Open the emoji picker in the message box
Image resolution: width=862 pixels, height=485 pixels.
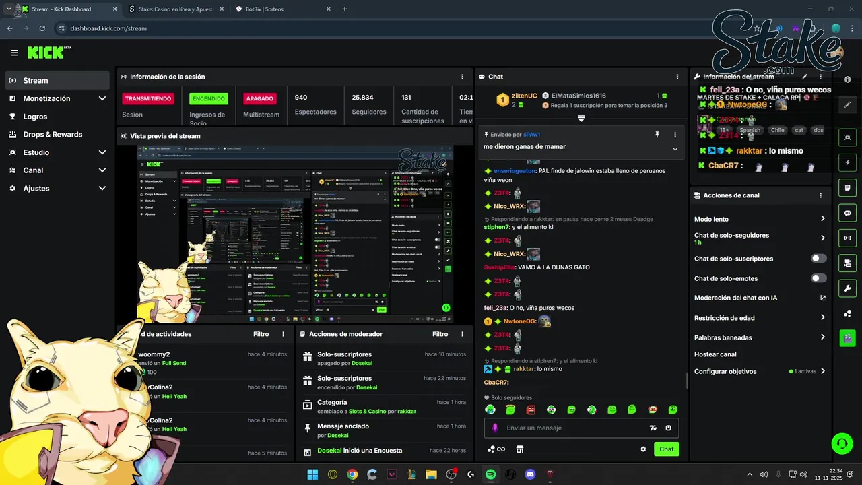669,428
